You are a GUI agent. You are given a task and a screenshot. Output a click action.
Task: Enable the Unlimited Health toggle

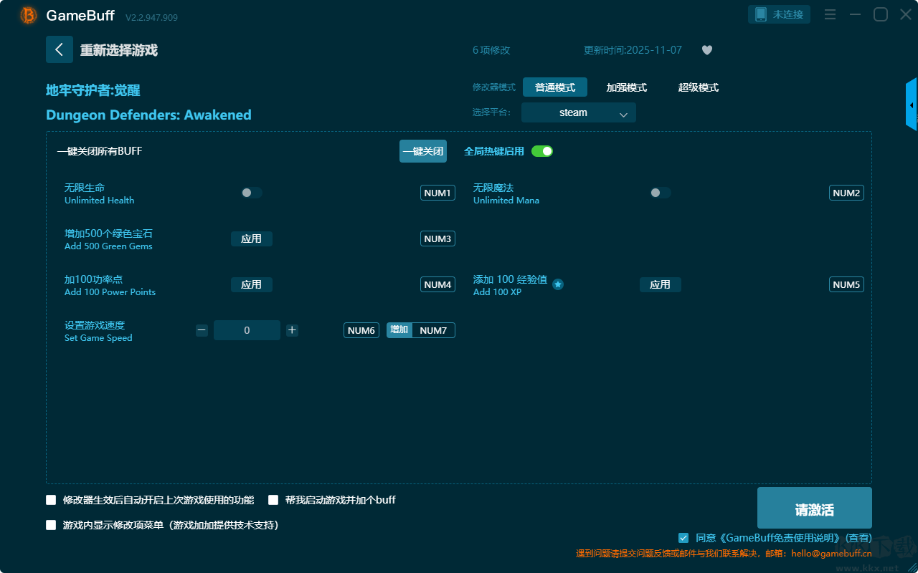click(252, 193)
